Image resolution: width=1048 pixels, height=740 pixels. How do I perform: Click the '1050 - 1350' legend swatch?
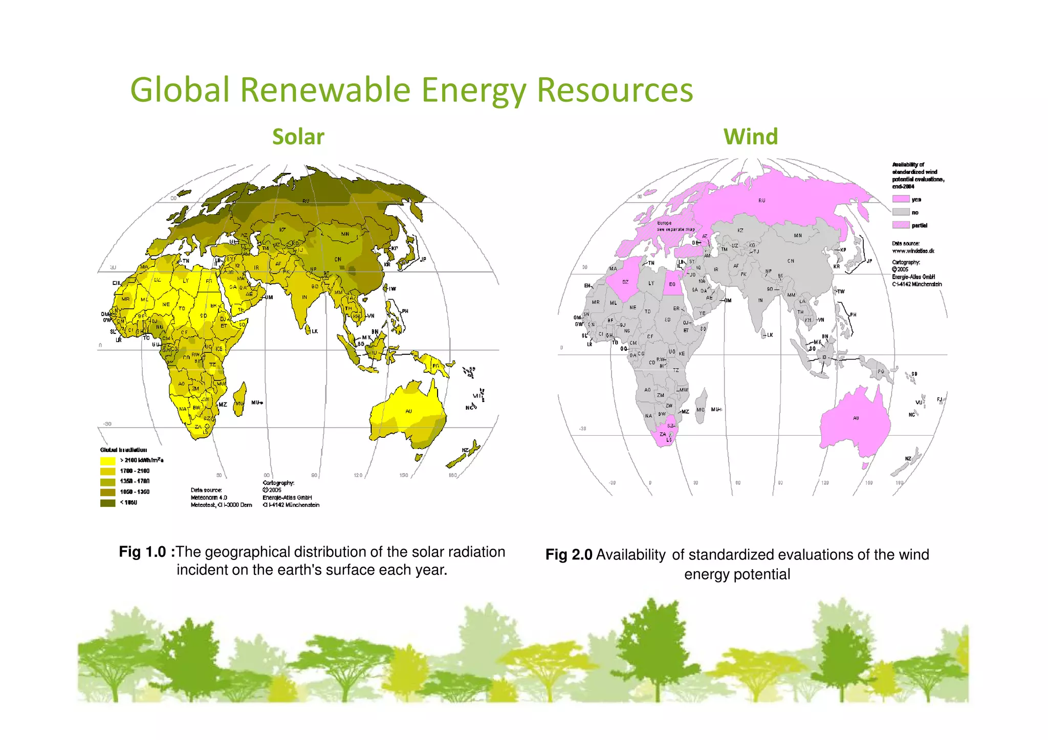107,492
